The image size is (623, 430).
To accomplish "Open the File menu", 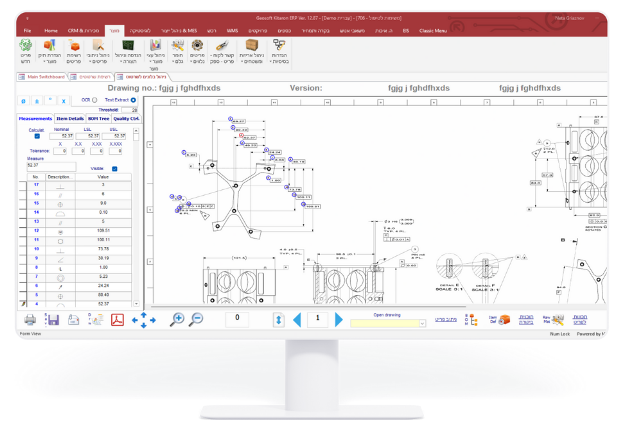I will coord(28,31).
